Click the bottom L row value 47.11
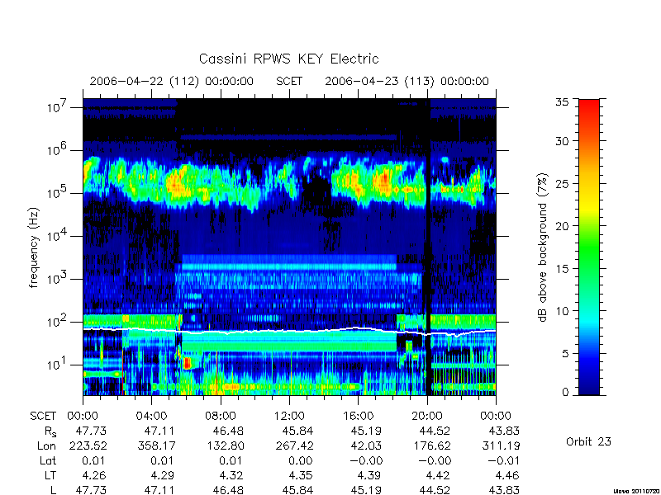 (159, 490)
